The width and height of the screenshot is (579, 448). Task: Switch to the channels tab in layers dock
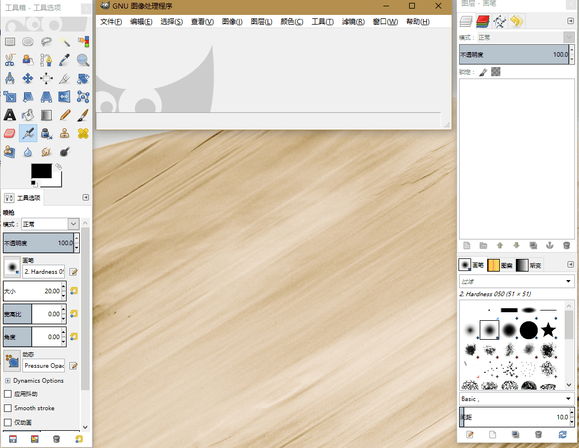pos(483,21)
